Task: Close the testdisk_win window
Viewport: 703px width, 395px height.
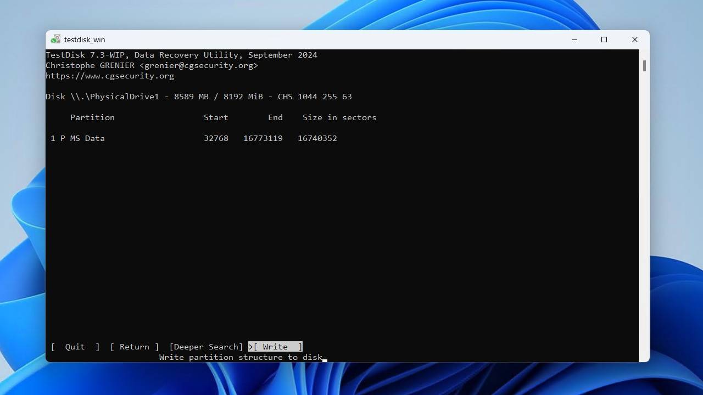Action: tap(634, 39)
